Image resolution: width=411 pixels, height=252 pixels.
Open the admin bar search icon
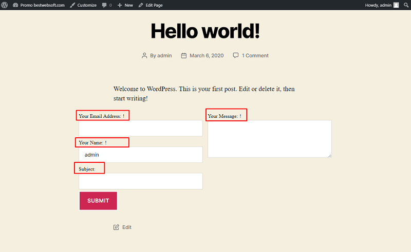click(x=406, y=5)
